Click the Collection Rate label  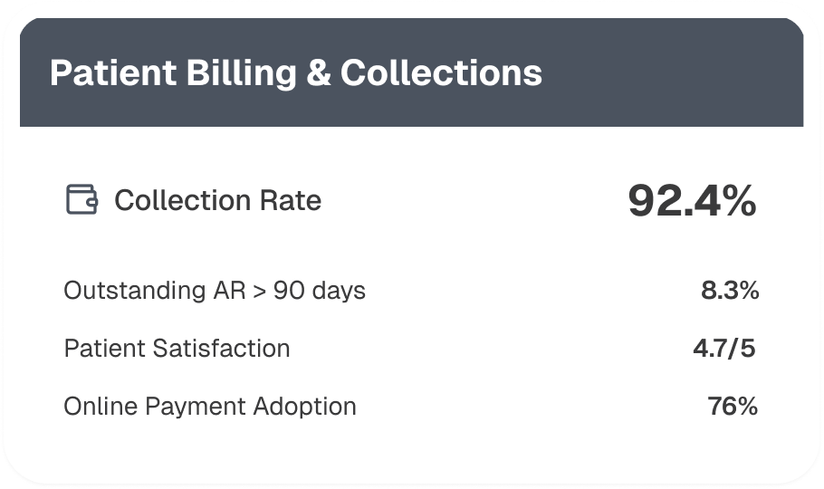217,200
